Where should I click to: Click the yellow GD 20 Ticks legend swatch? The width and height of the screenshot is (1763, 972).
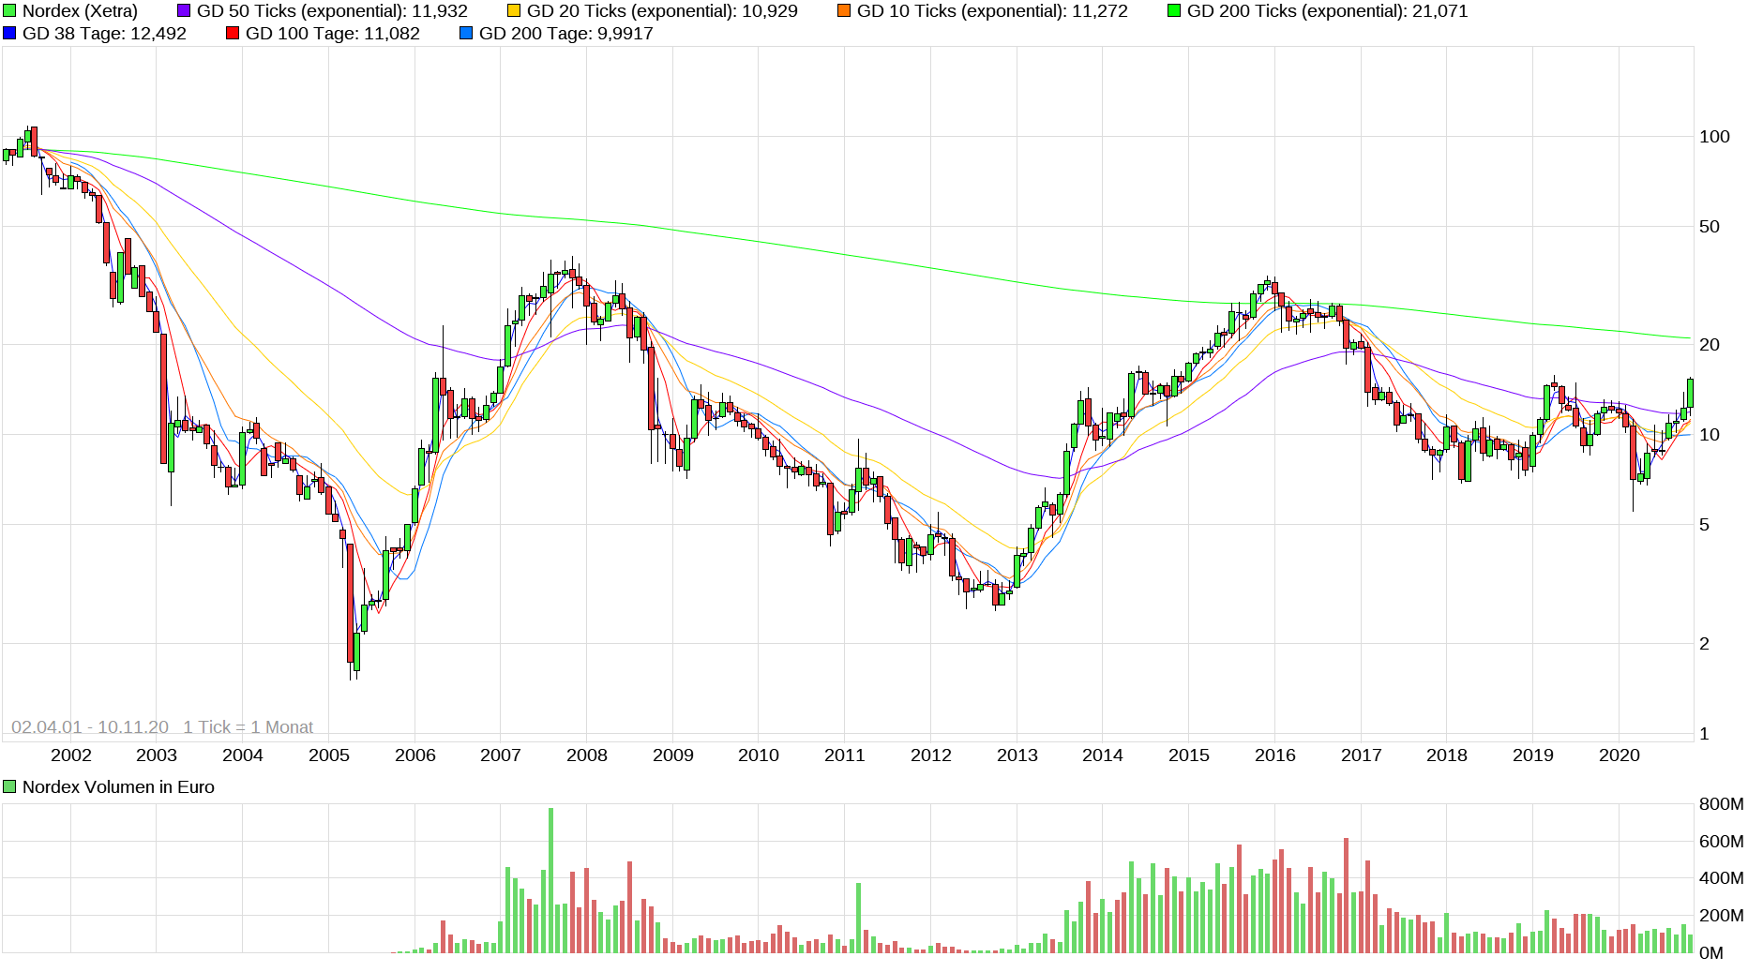click(x=514, y=11)
